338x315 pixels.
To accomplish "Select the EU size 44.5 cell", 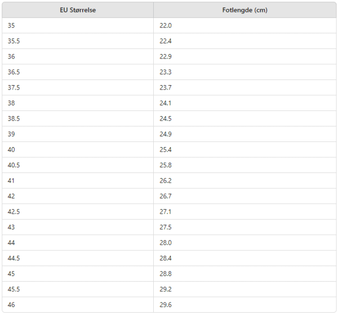I will coord(14,258).
